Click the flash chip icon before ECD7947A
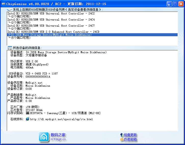The width and height of the screenshot is (185, 145). (x=28, y=113)
